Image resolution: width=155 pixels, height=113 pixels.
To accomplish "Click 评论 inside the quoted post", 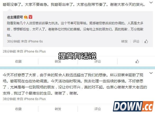I will pos(136,41).
